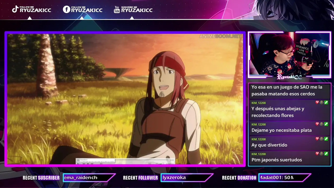Screen dimensions: 334x188
Task: Click the heart badge on 'Ay que divertido' message
Action: 317,139
